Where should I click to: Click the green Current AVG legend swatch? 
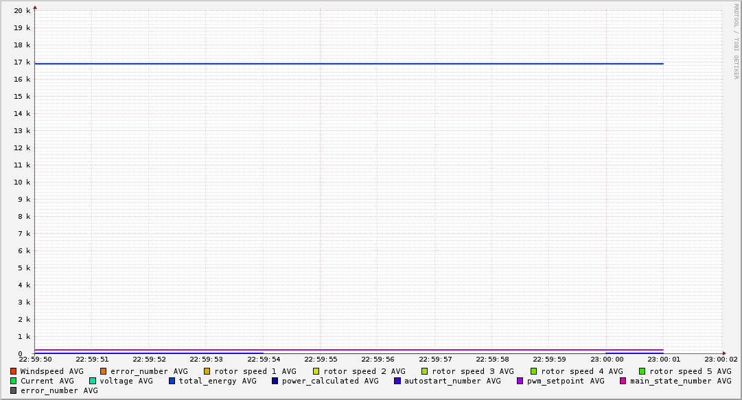tap(14, 381)
